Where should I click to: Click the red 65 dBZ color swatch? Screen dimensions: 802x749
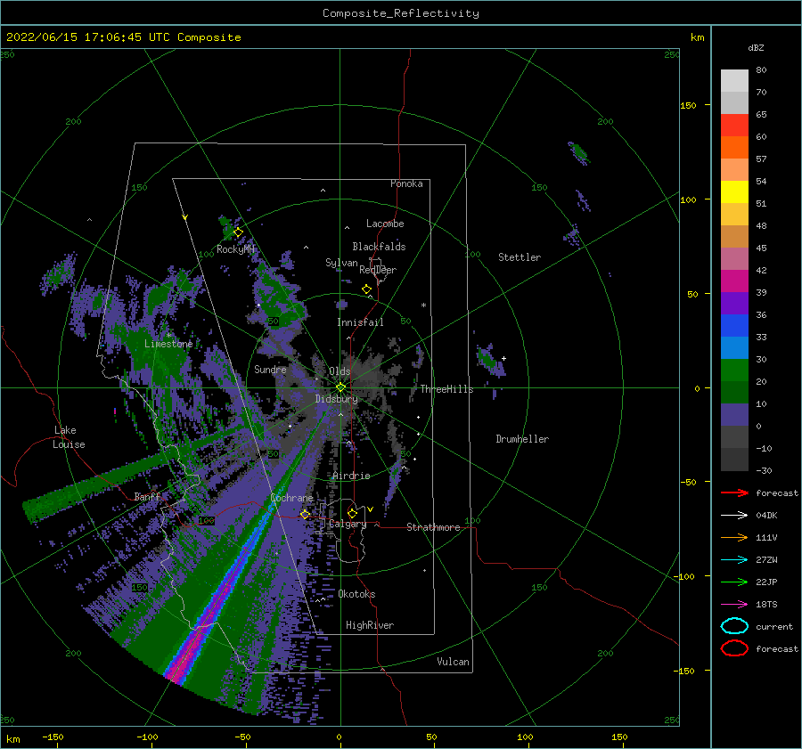(x=734, y=126)
